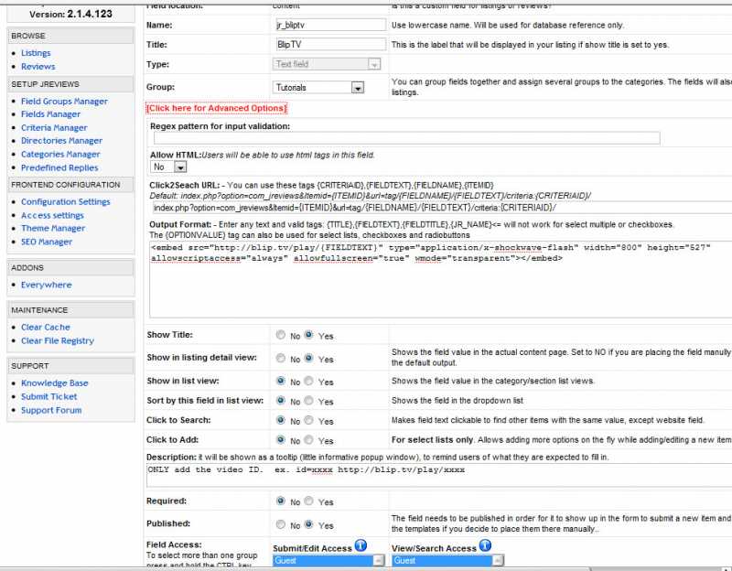Click Submit Ticket
Screen dimensions: 732x571
pos(49,397)
